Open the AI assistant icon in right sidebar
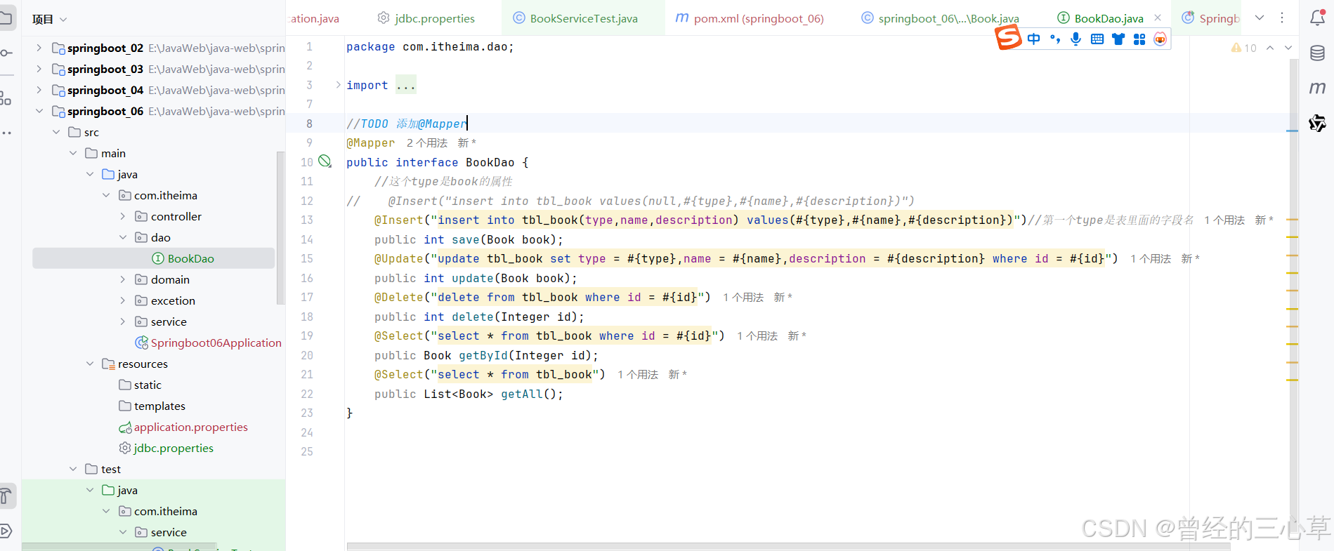The image size is (1334, 551). click(x=1318, y=123)
